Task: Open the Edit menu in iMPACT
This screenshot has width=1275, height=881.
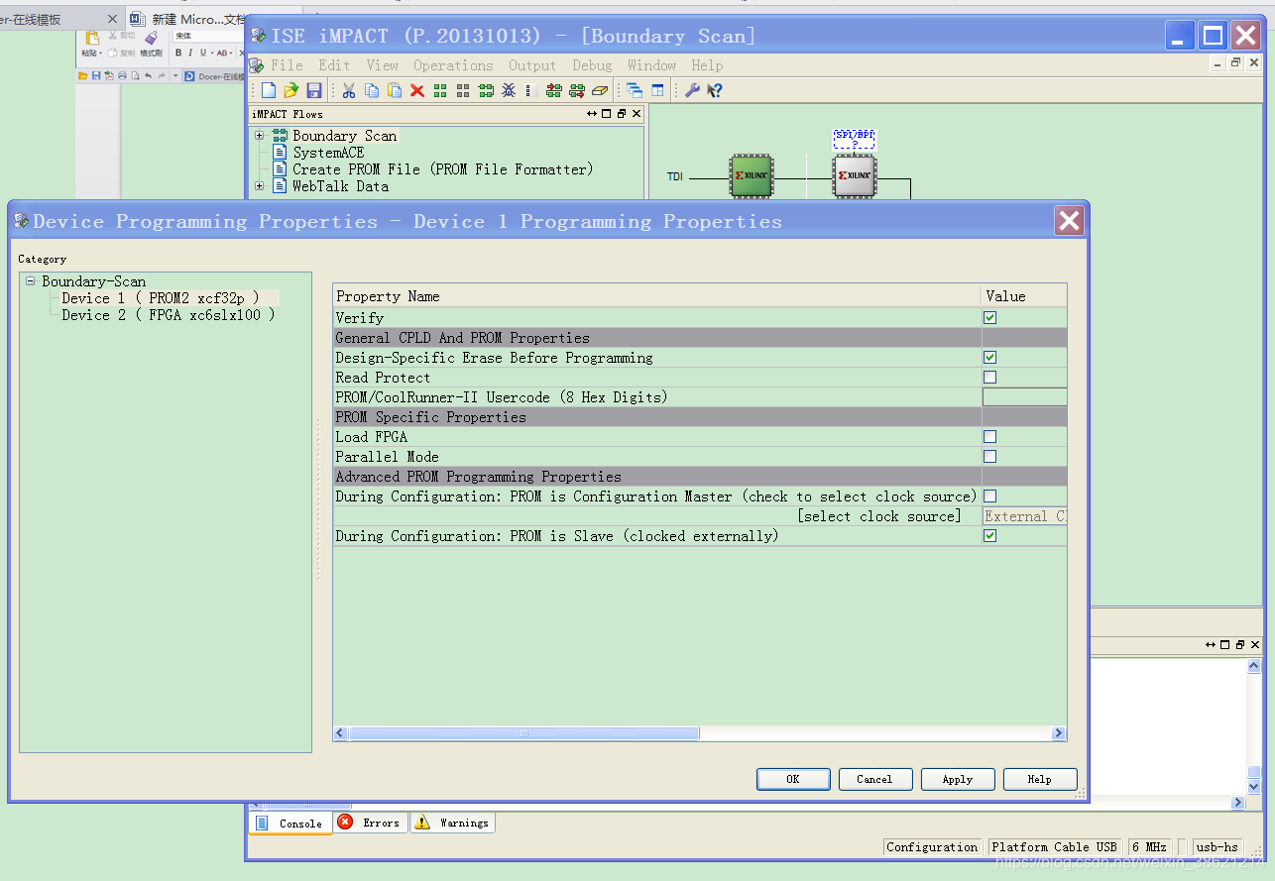Action: coord(334,65)
